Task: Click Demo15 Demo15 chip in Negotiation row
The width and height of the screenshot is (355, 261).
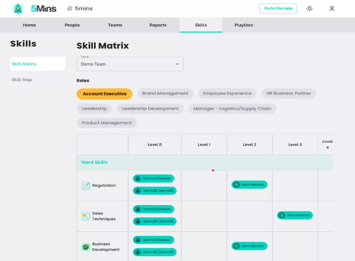Action: [x=155, y=190]
